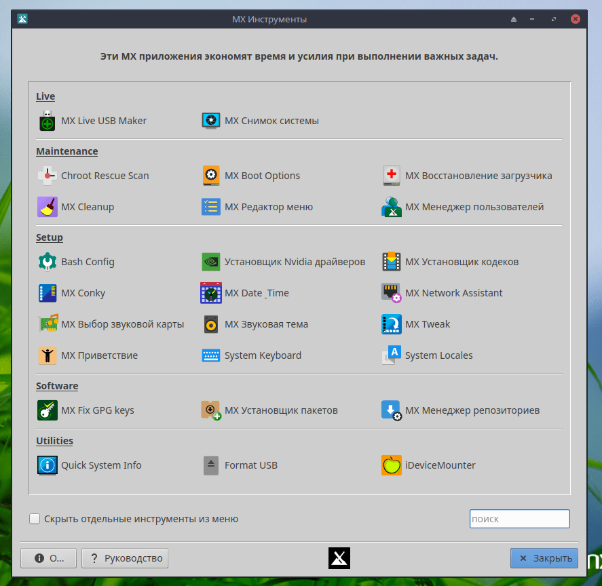Image resolution: width=602 pixels, height=586 pixels.
Task: Open MX Fix GPG keys
Action: click(x=97, y=410)
